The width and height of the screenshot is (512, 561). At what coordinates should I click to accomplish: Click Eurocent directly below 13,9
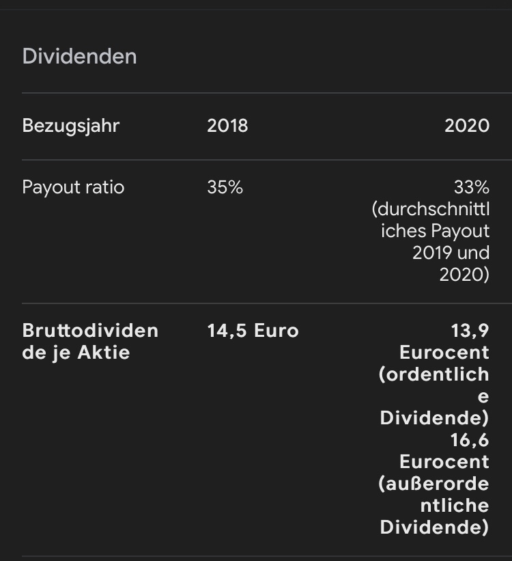[444, 353]
